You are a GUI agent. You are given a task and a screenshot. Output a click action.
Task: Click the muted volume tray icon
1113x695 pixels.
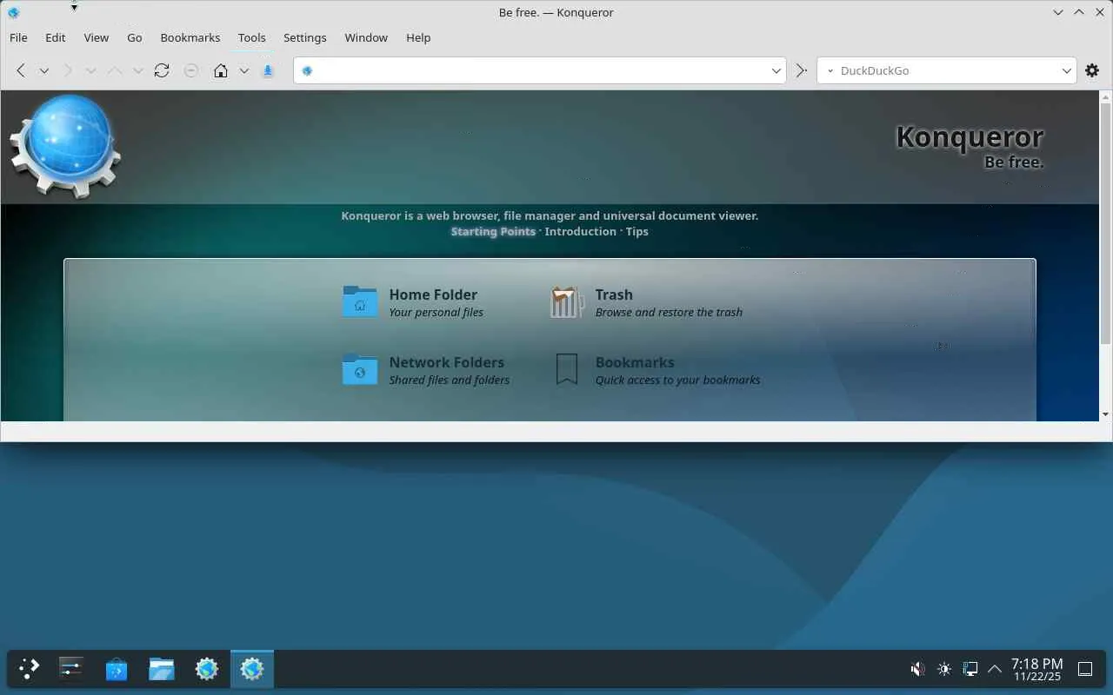[x=917, y=669]
